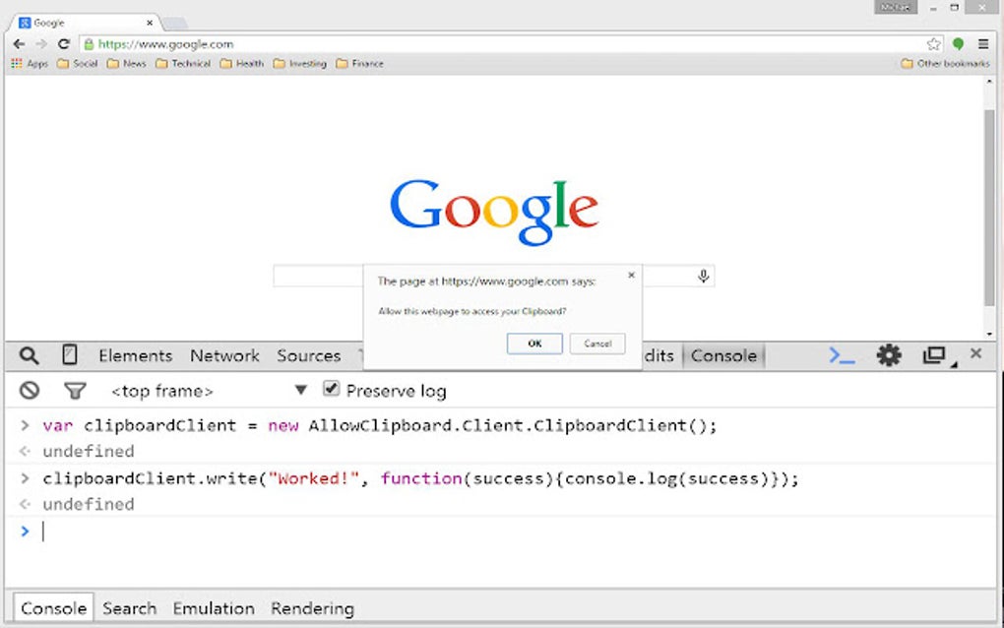Click the voice search microphone

[x=703, y=276]
